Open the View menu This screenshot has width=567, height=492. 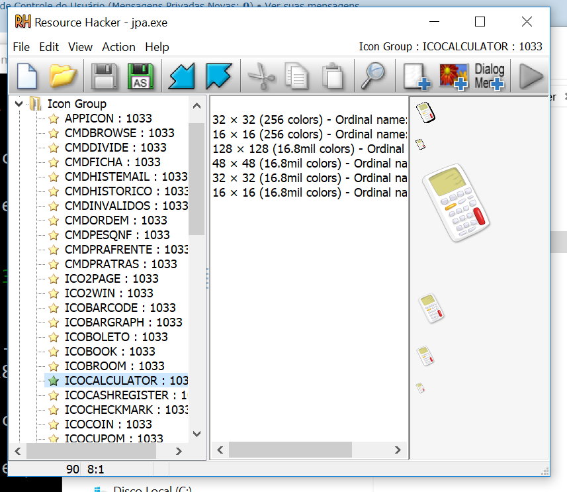click(x=80, y=47)
